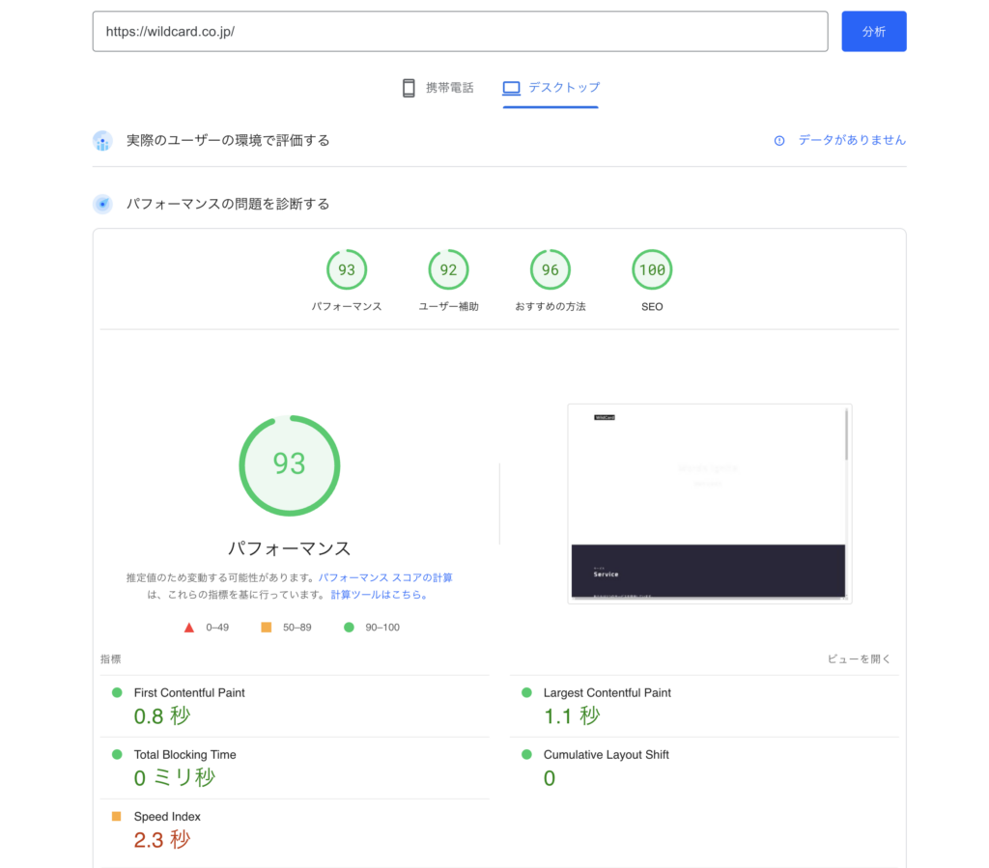Screen dimensions: 989x868
Task: Click the green circle 90–100 legend icon
Action: pos(349,628)
